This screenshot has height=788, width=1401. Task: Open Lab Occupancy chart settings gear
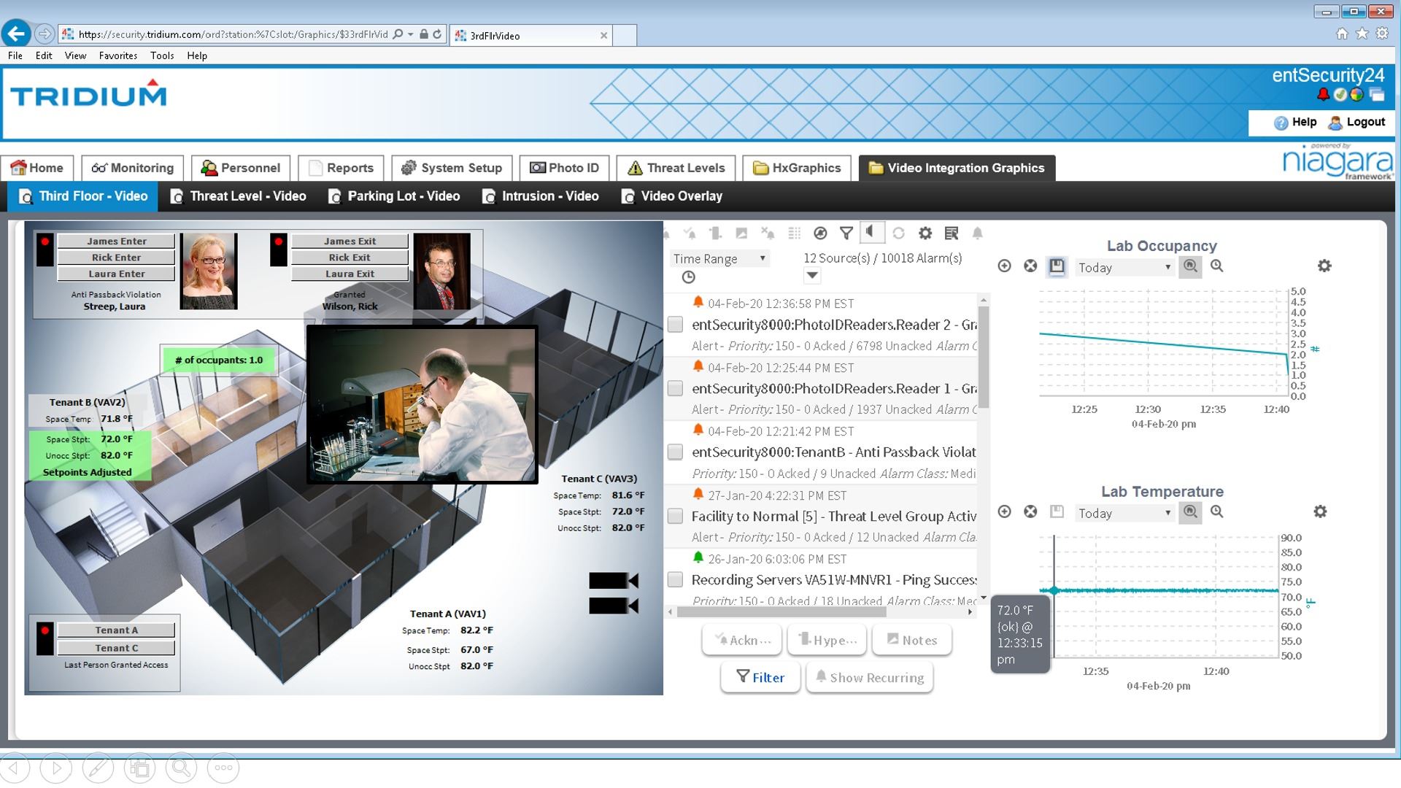point(1324,266)
